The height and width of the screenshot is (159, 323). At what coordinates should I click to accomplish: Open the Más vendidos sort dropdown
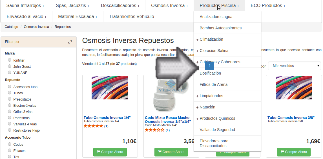point(294,66)
